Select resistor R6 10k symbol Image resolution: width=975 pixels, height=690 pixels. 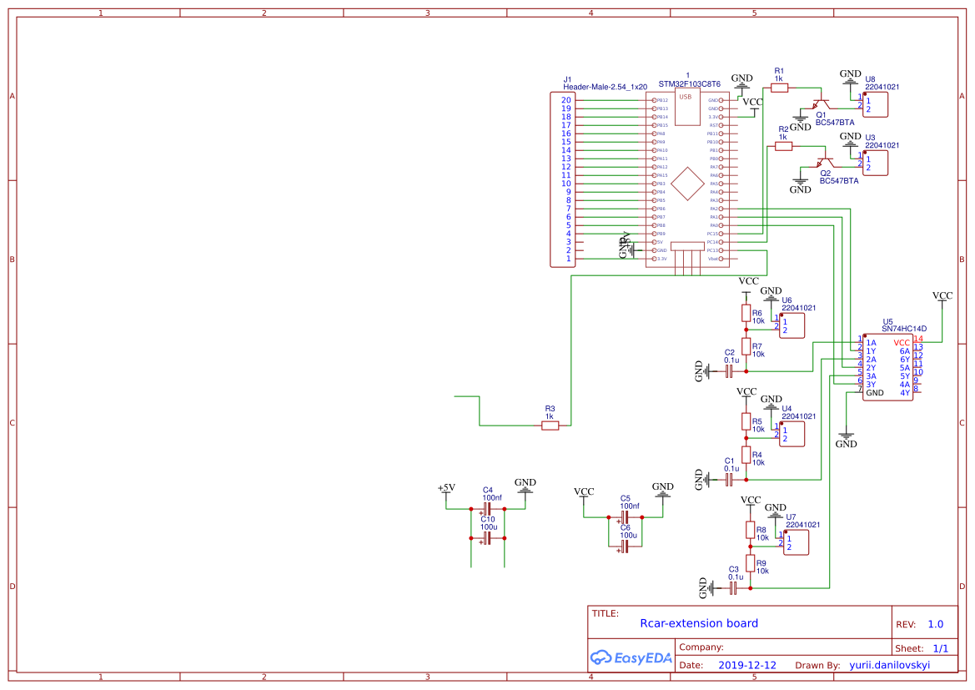(746, 313)
